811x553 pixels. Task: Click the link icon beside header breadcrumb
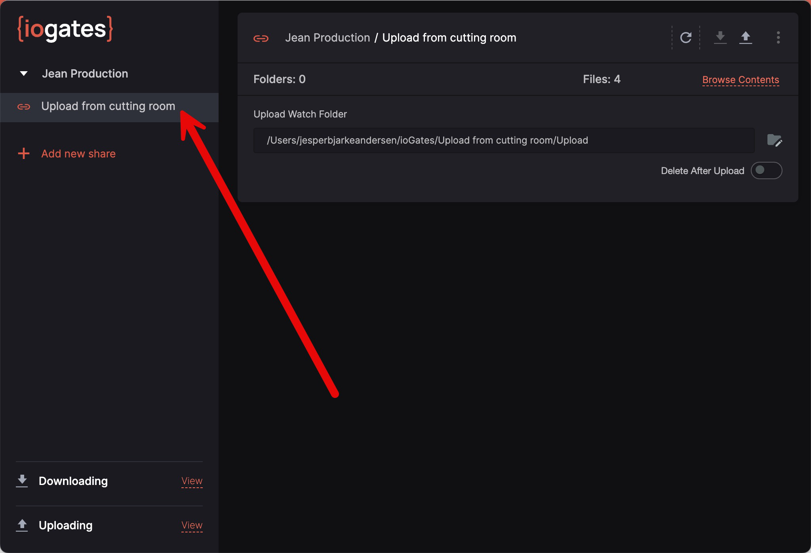[x=261, y=38]
